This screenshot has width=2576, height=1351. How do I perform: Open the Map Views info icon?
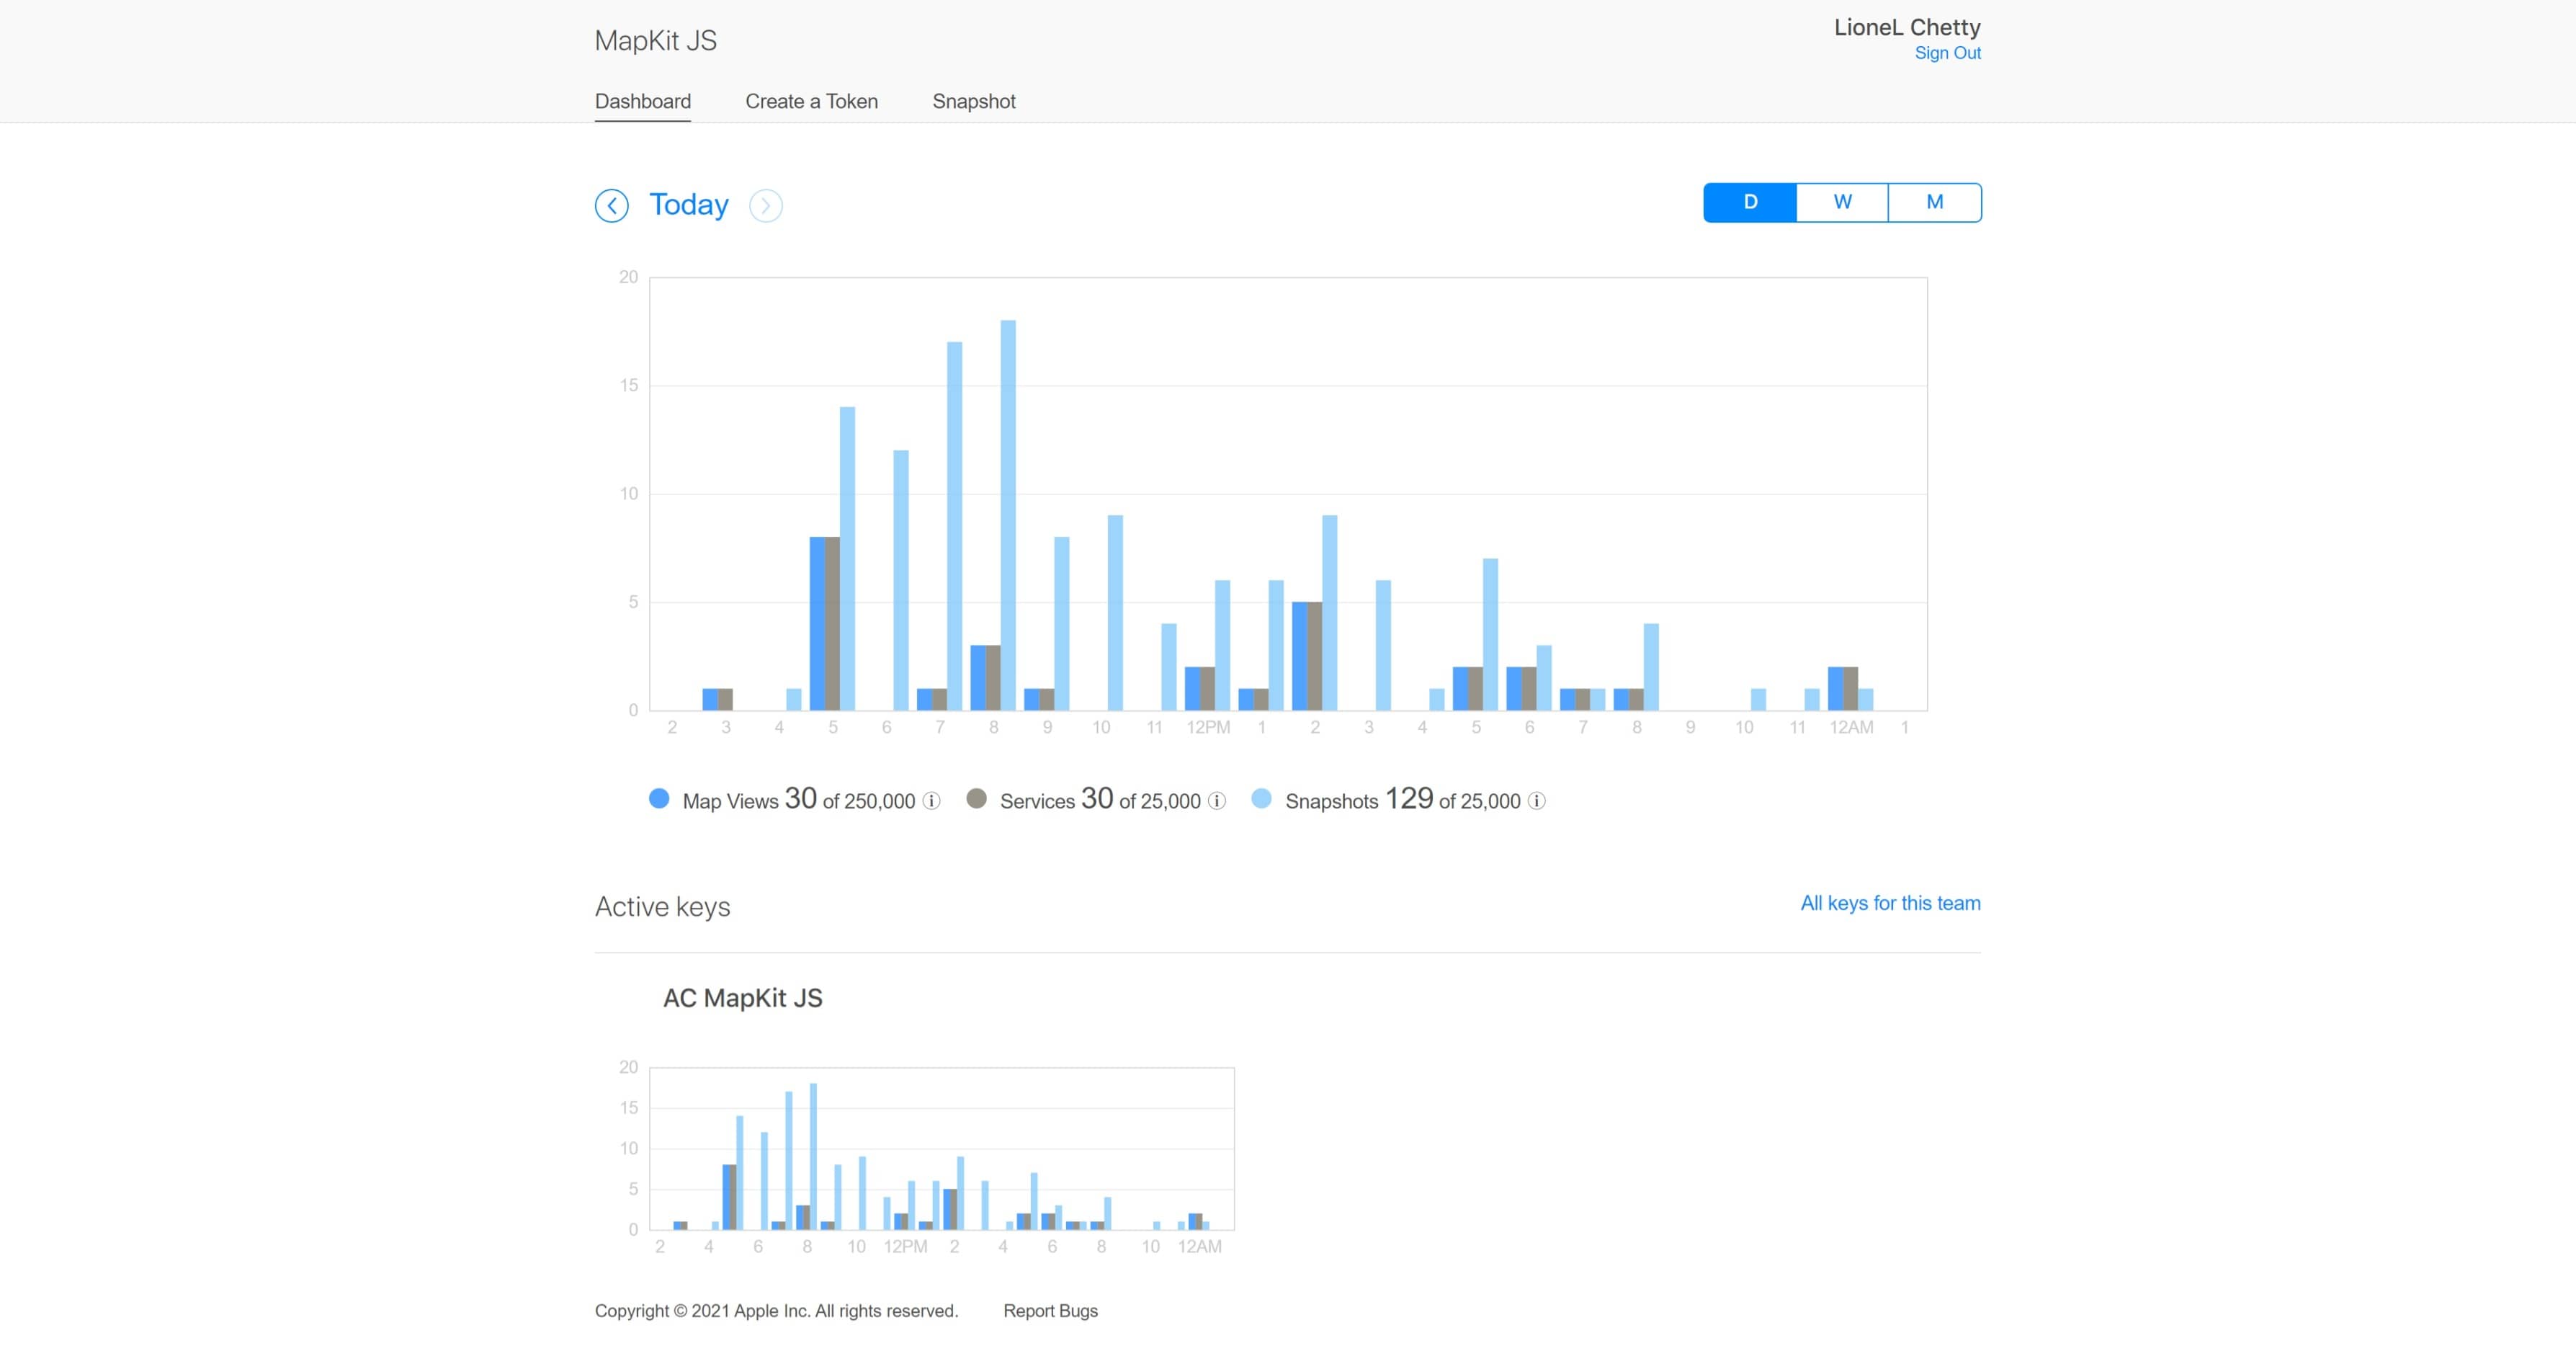pos(931,801)
